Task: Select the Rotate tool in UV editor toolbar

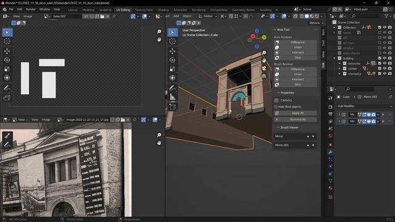Action: coord(7,60)
